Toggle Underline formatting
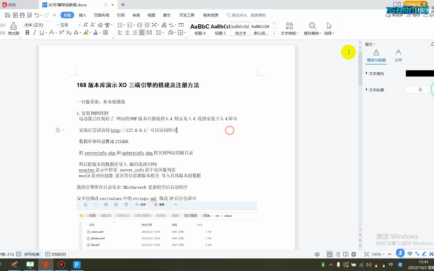 click(x=42, y=32)
